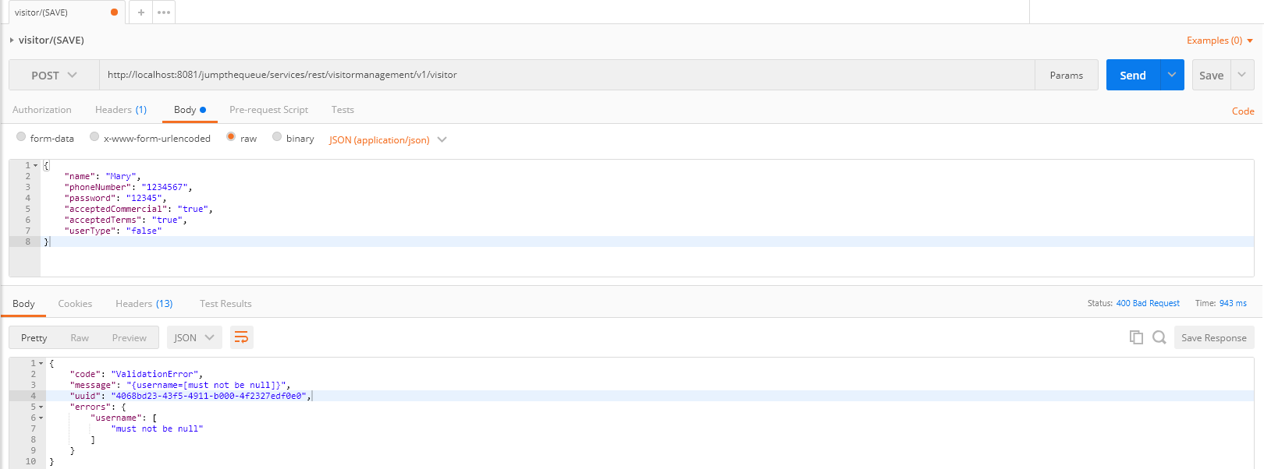Screen dimensions: 1264x469
Task: Open the Save button dropdown arrow
Action: (x=1242, y=75)
